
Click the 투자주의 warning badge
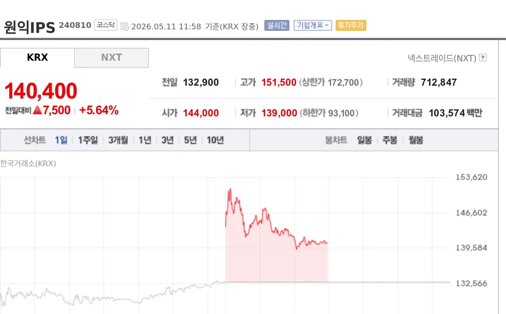[x=351, y=25]
